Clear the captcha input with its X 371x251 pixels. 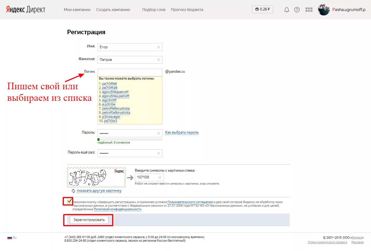click(x=160, y=177)
